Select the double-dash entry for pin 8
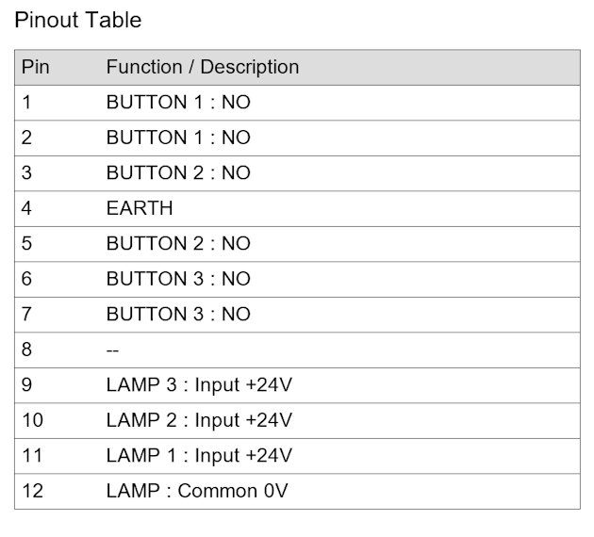This screenshot has height=537, width=594. pos(112,350)
